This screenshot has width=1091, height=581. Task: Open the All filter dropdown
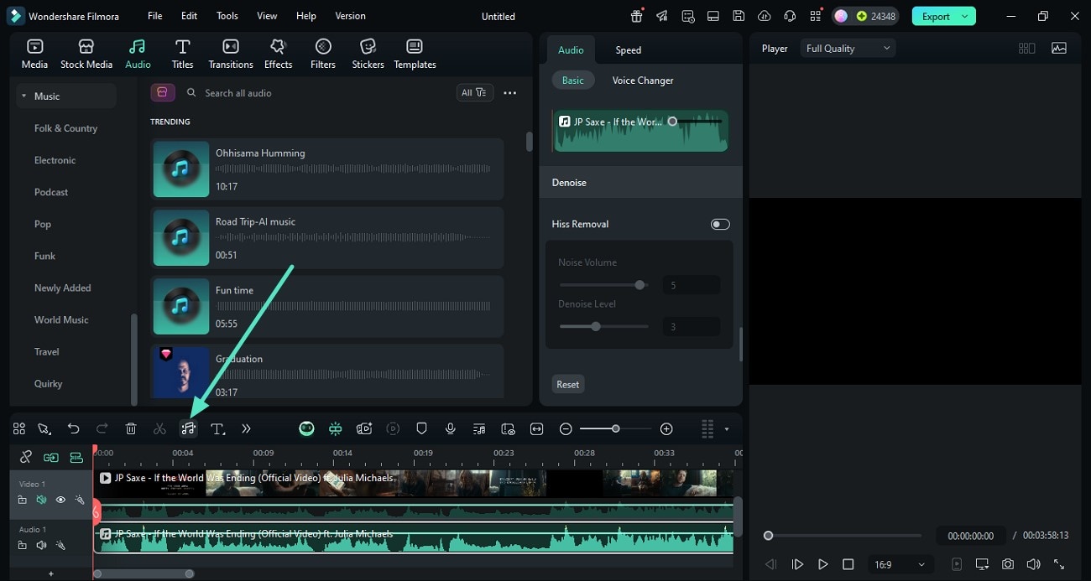point(474,92)
